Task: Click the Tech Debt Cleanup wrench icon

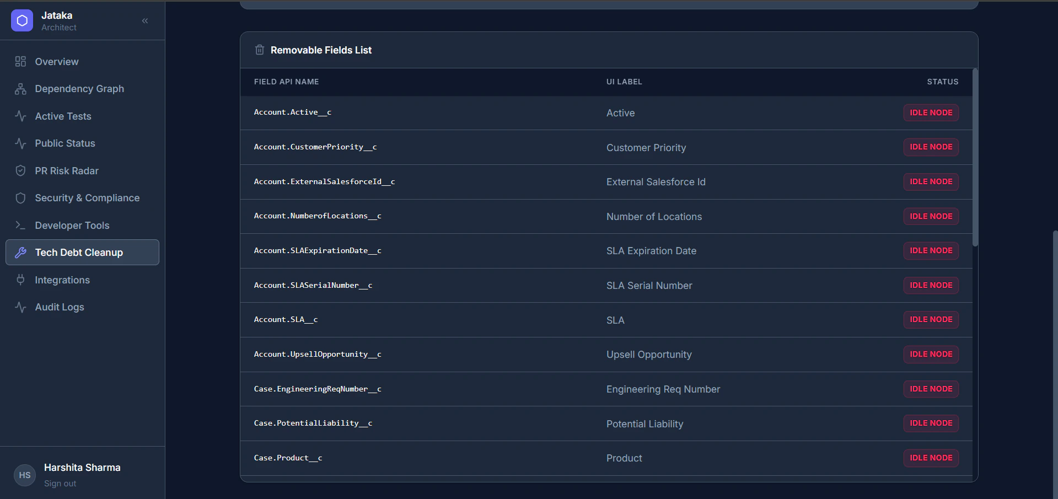Action: 20,253
